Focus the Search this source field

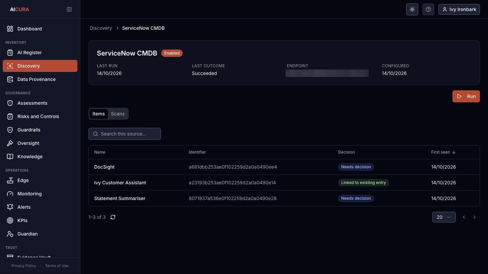point(125,134)
